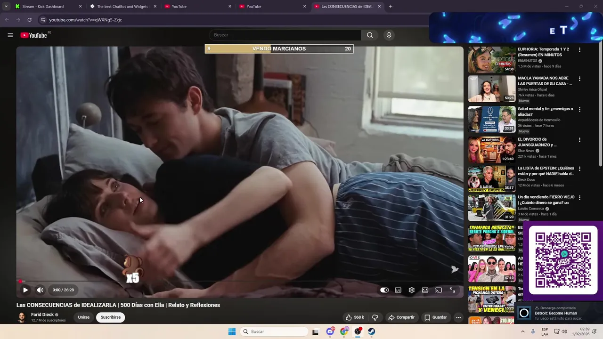This screenshot has height=339, width=603.
Task: Close the Kick Dashboard tab
Action: (80, 7)
